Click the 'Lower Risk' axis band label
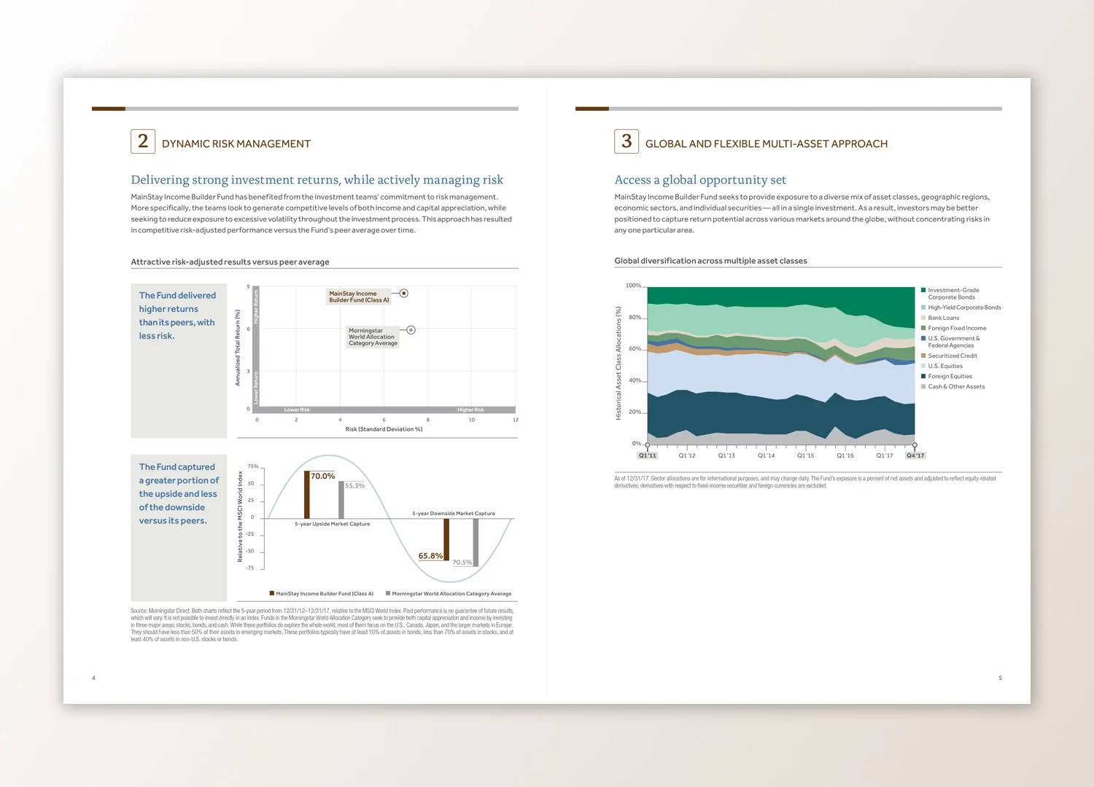This screenshot has height=787, width=1094. (x=297, y=410)
